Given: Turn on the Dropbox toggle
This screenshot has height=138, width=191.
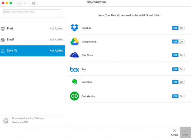Looking at the screenshot, I should click(x=181, y=28).
